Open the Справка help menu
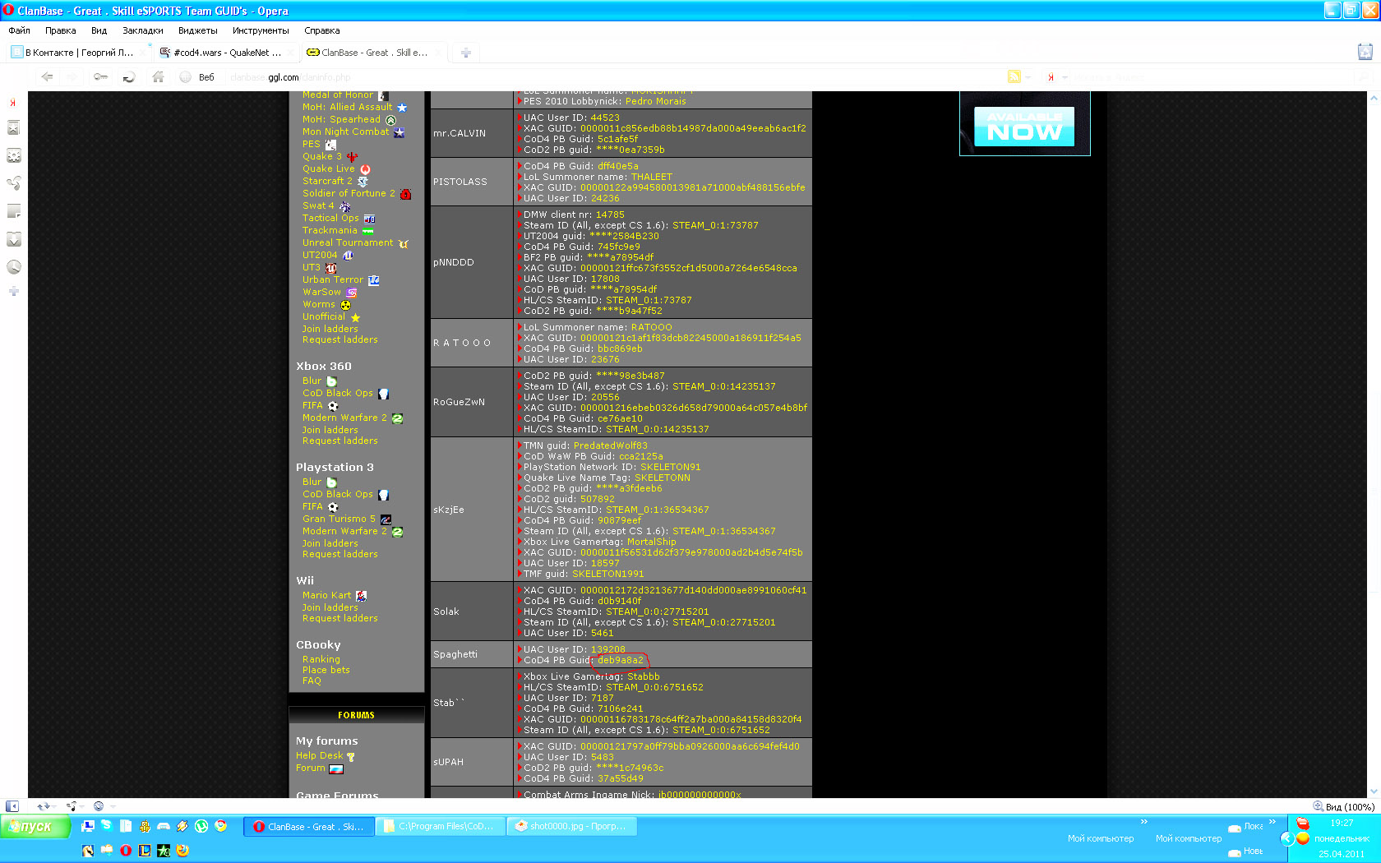The height and width of the screenshot is (863, 1381). (x=322, y=30)
